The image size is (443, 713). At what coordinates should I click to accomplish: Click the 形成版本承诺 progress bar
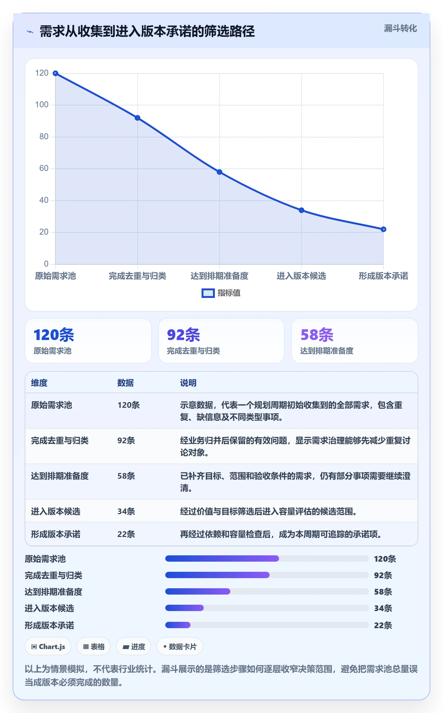point(267,625)
